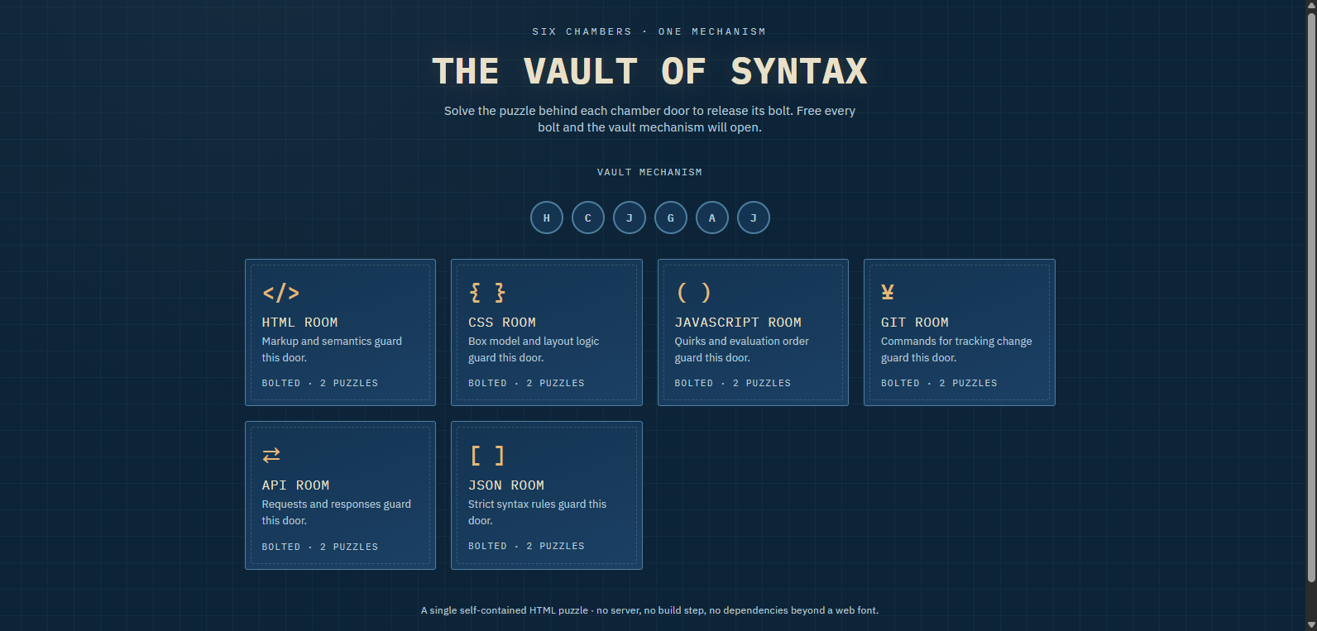Select the last J bolt after A

(754, 218)
